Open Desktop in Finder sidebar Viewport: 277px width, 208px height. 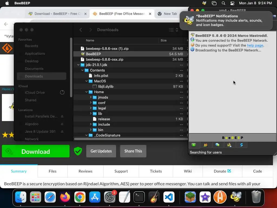(x=41, y=61)
